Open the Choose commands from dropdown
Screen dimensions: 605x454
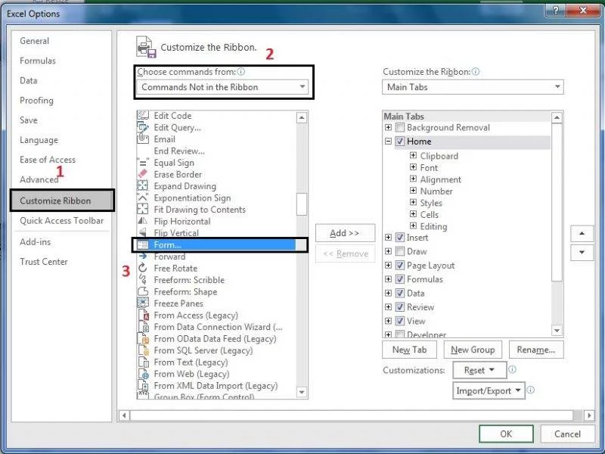(222, 87)
